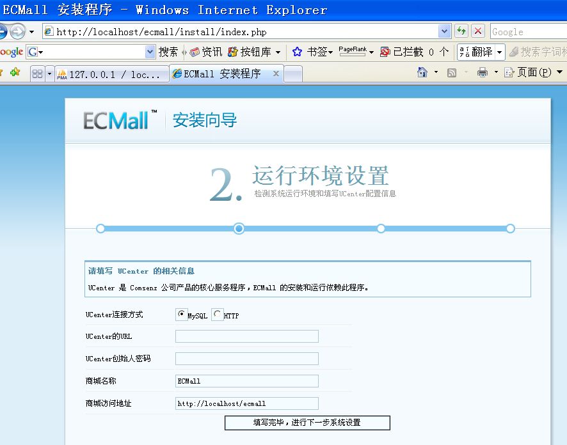
Task: Select the MySQL connection radio button
Action: coord(181,314)
